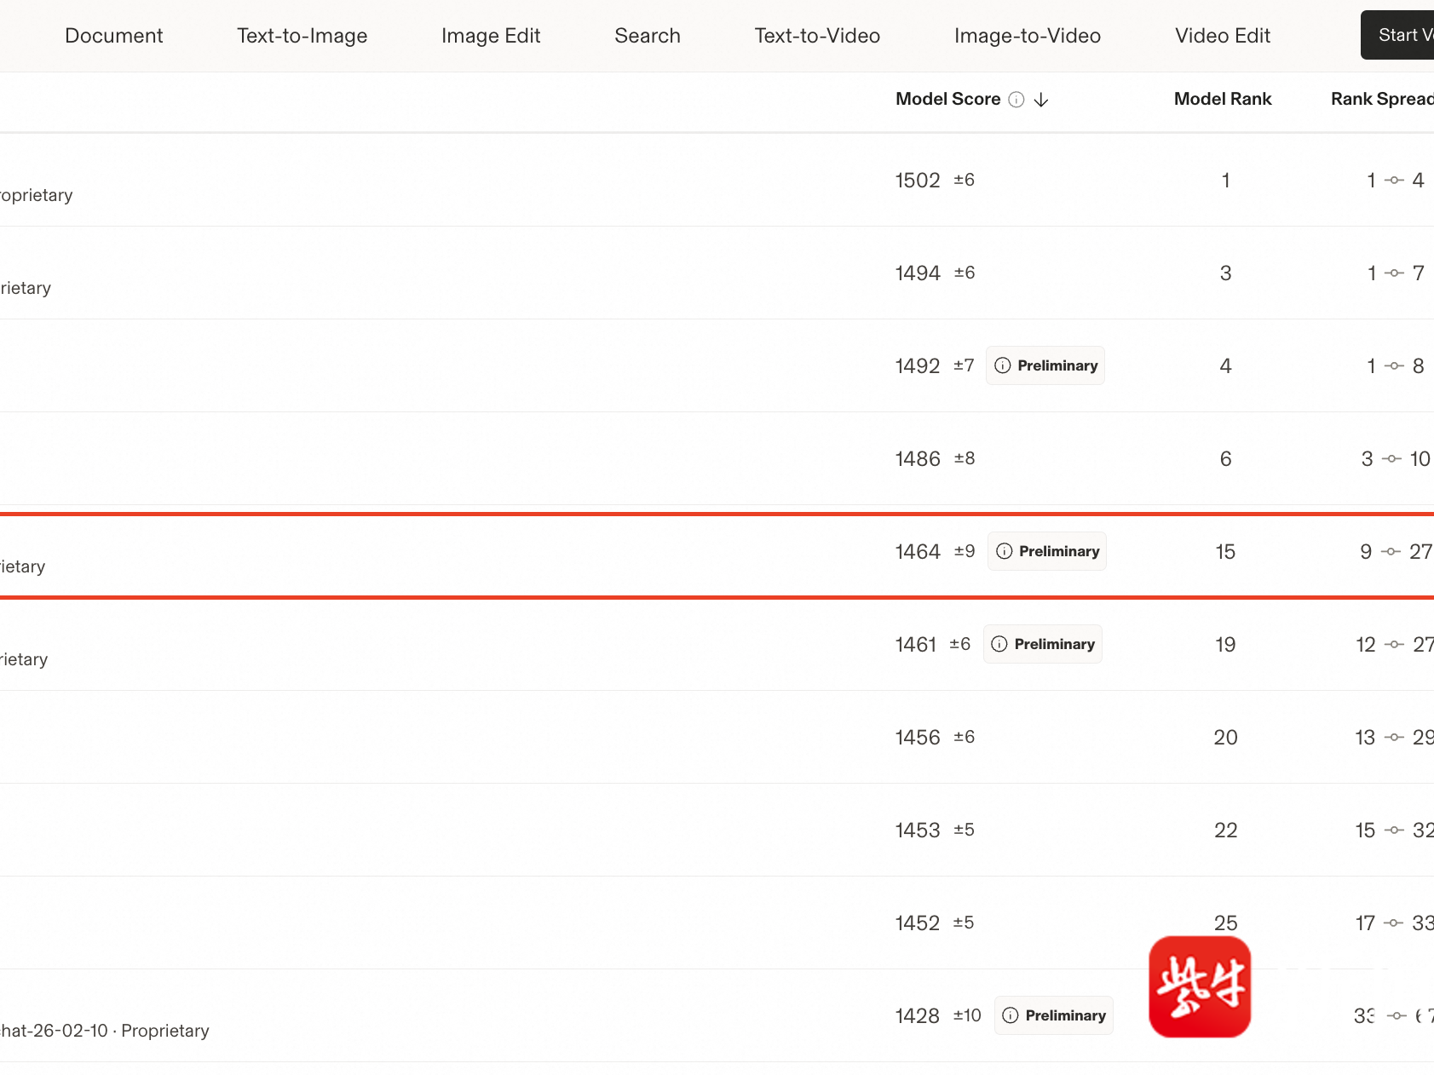Open the Document tab
Viewport: 1434px width, 1075px height.
113,36
